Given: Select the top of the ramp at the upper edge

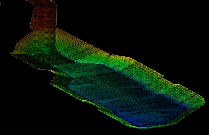Looking at the screenshot, I should point(41,2).
